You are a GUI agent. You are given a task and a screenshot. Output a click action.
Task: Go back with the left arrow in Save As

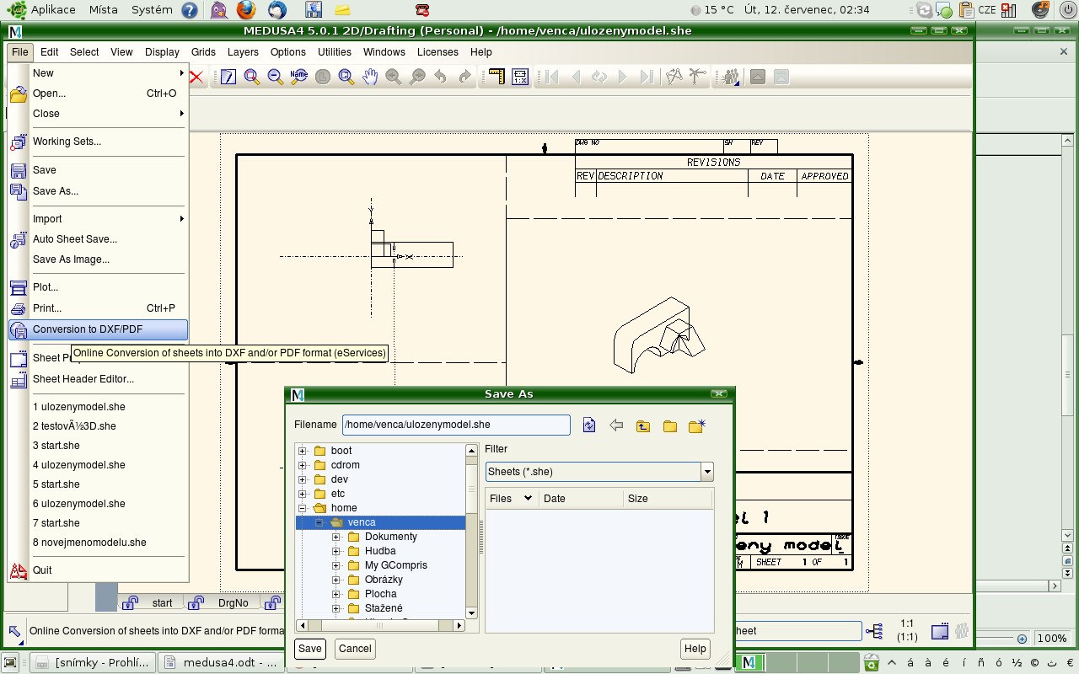tap(616, 425)
